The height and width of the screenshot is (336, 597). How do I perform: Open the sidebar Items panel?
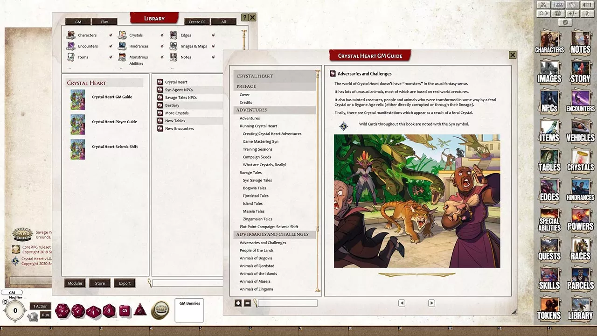click(549, 131)
